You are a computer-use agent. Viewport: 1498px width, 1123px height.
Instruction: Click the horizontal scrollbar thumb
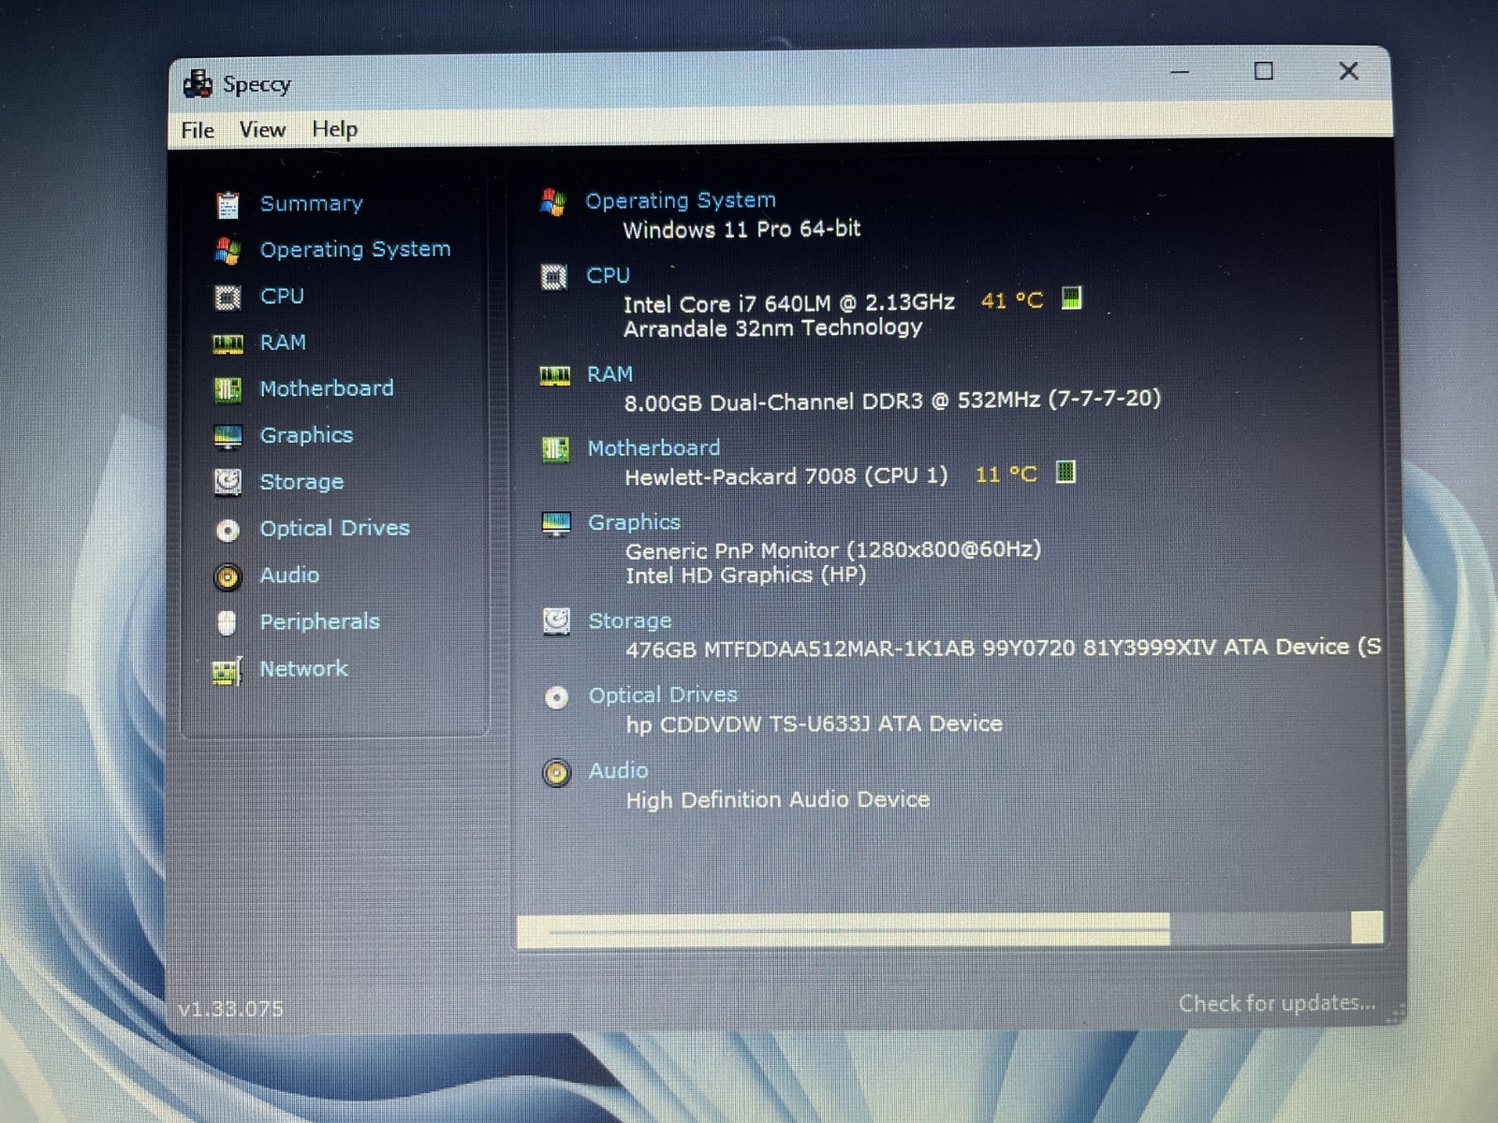click(x=844, y=930)
